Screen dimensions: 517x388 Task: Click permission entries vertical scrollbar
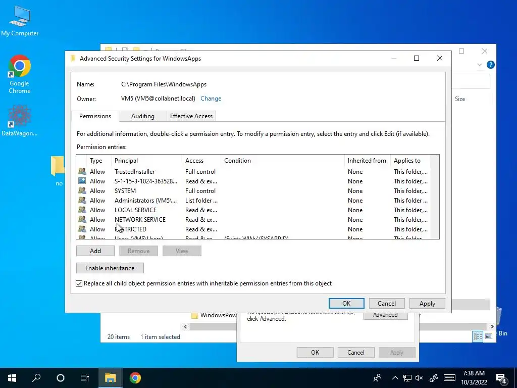point(435,197)
